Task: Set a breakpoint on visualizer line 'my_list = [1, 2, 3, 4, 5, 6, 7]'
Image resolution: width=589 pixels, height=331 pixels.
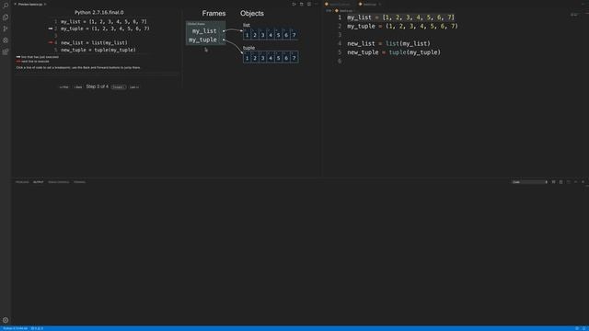Action: 104,22
